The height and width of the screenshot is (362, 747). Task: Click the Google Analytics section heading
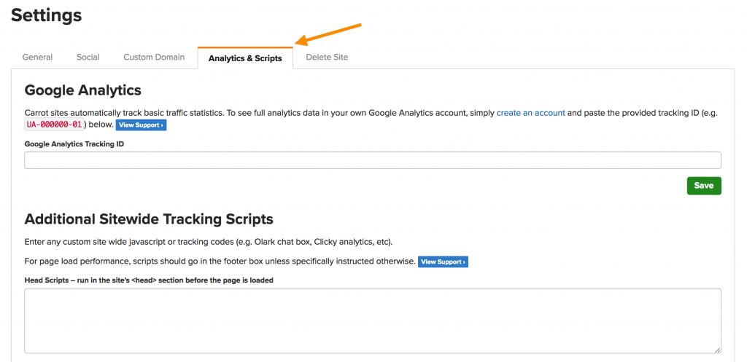point(83,90)
